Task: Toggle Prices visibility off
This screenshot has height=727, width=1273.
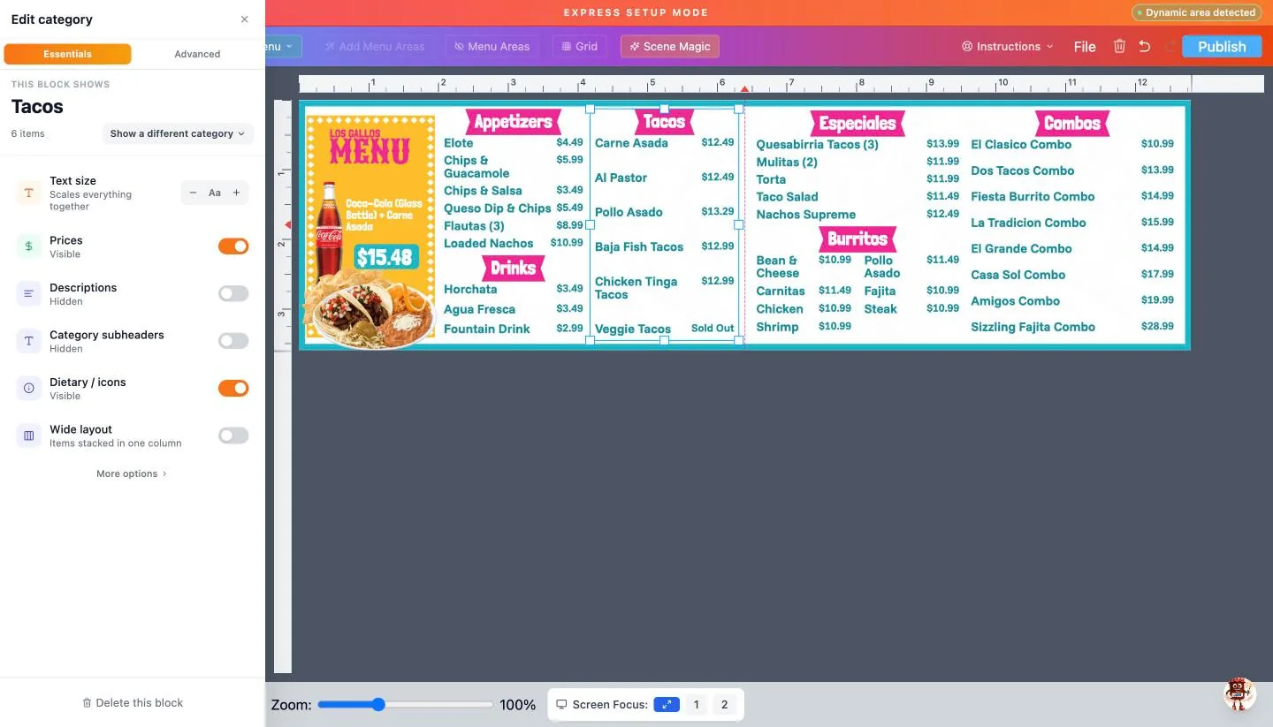Action: click(x=233, y=246)
